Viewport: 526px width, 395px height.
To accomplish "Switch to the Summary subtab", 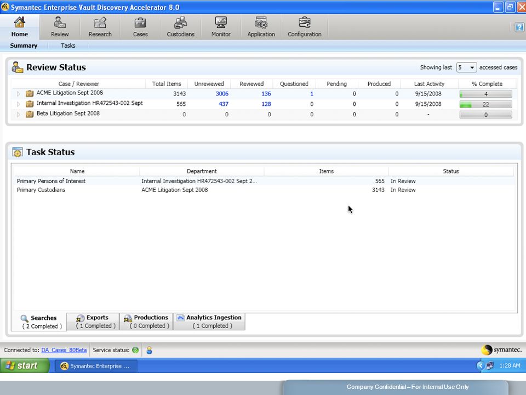I will click(x=24, y=46).
